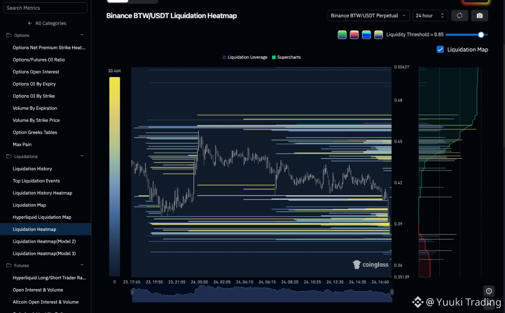
Task: Open the Binance BTW/USDT Perpetual dropdown
Action: [x=369, y=16]
